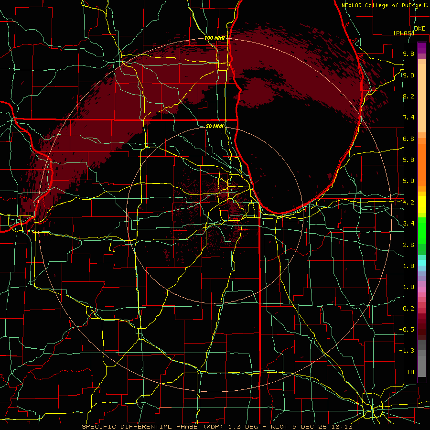The width and height of the screenshot is (430, 430).
Task: Click the purple top segment of color scale
Action: coord(422,48)
